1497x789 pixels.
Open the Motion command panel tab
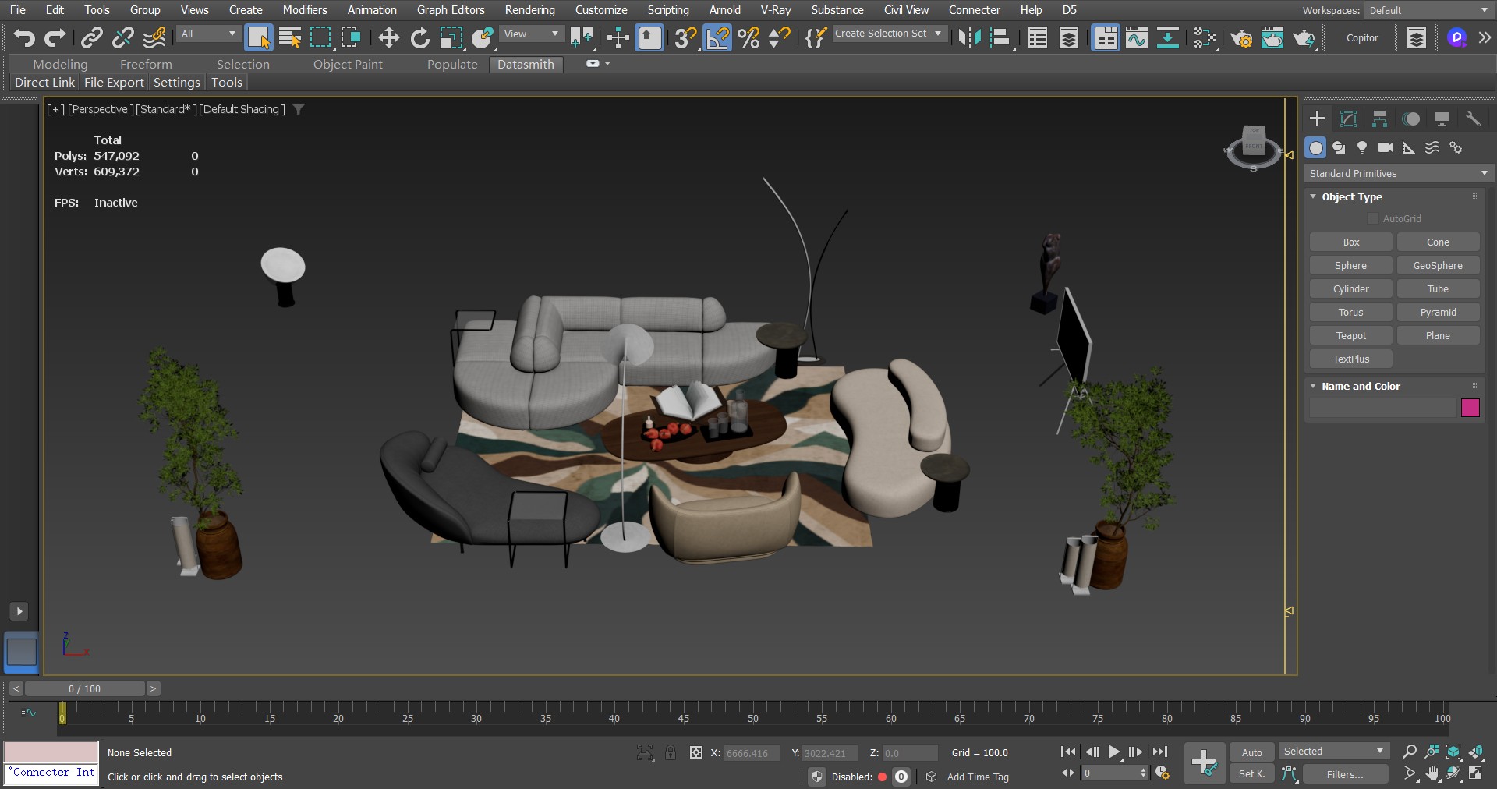click(x=1410, y=119)
